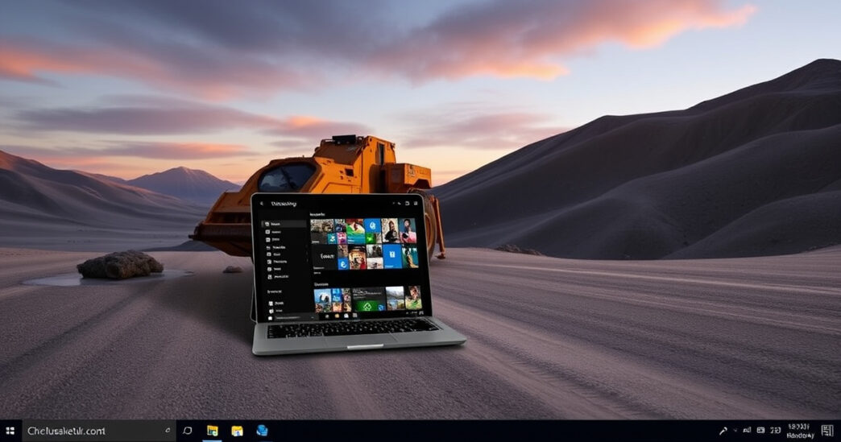Screen dimensions: 841x442
Task: Click the battery icon in the system tray
Action: (x=760, y=431)
